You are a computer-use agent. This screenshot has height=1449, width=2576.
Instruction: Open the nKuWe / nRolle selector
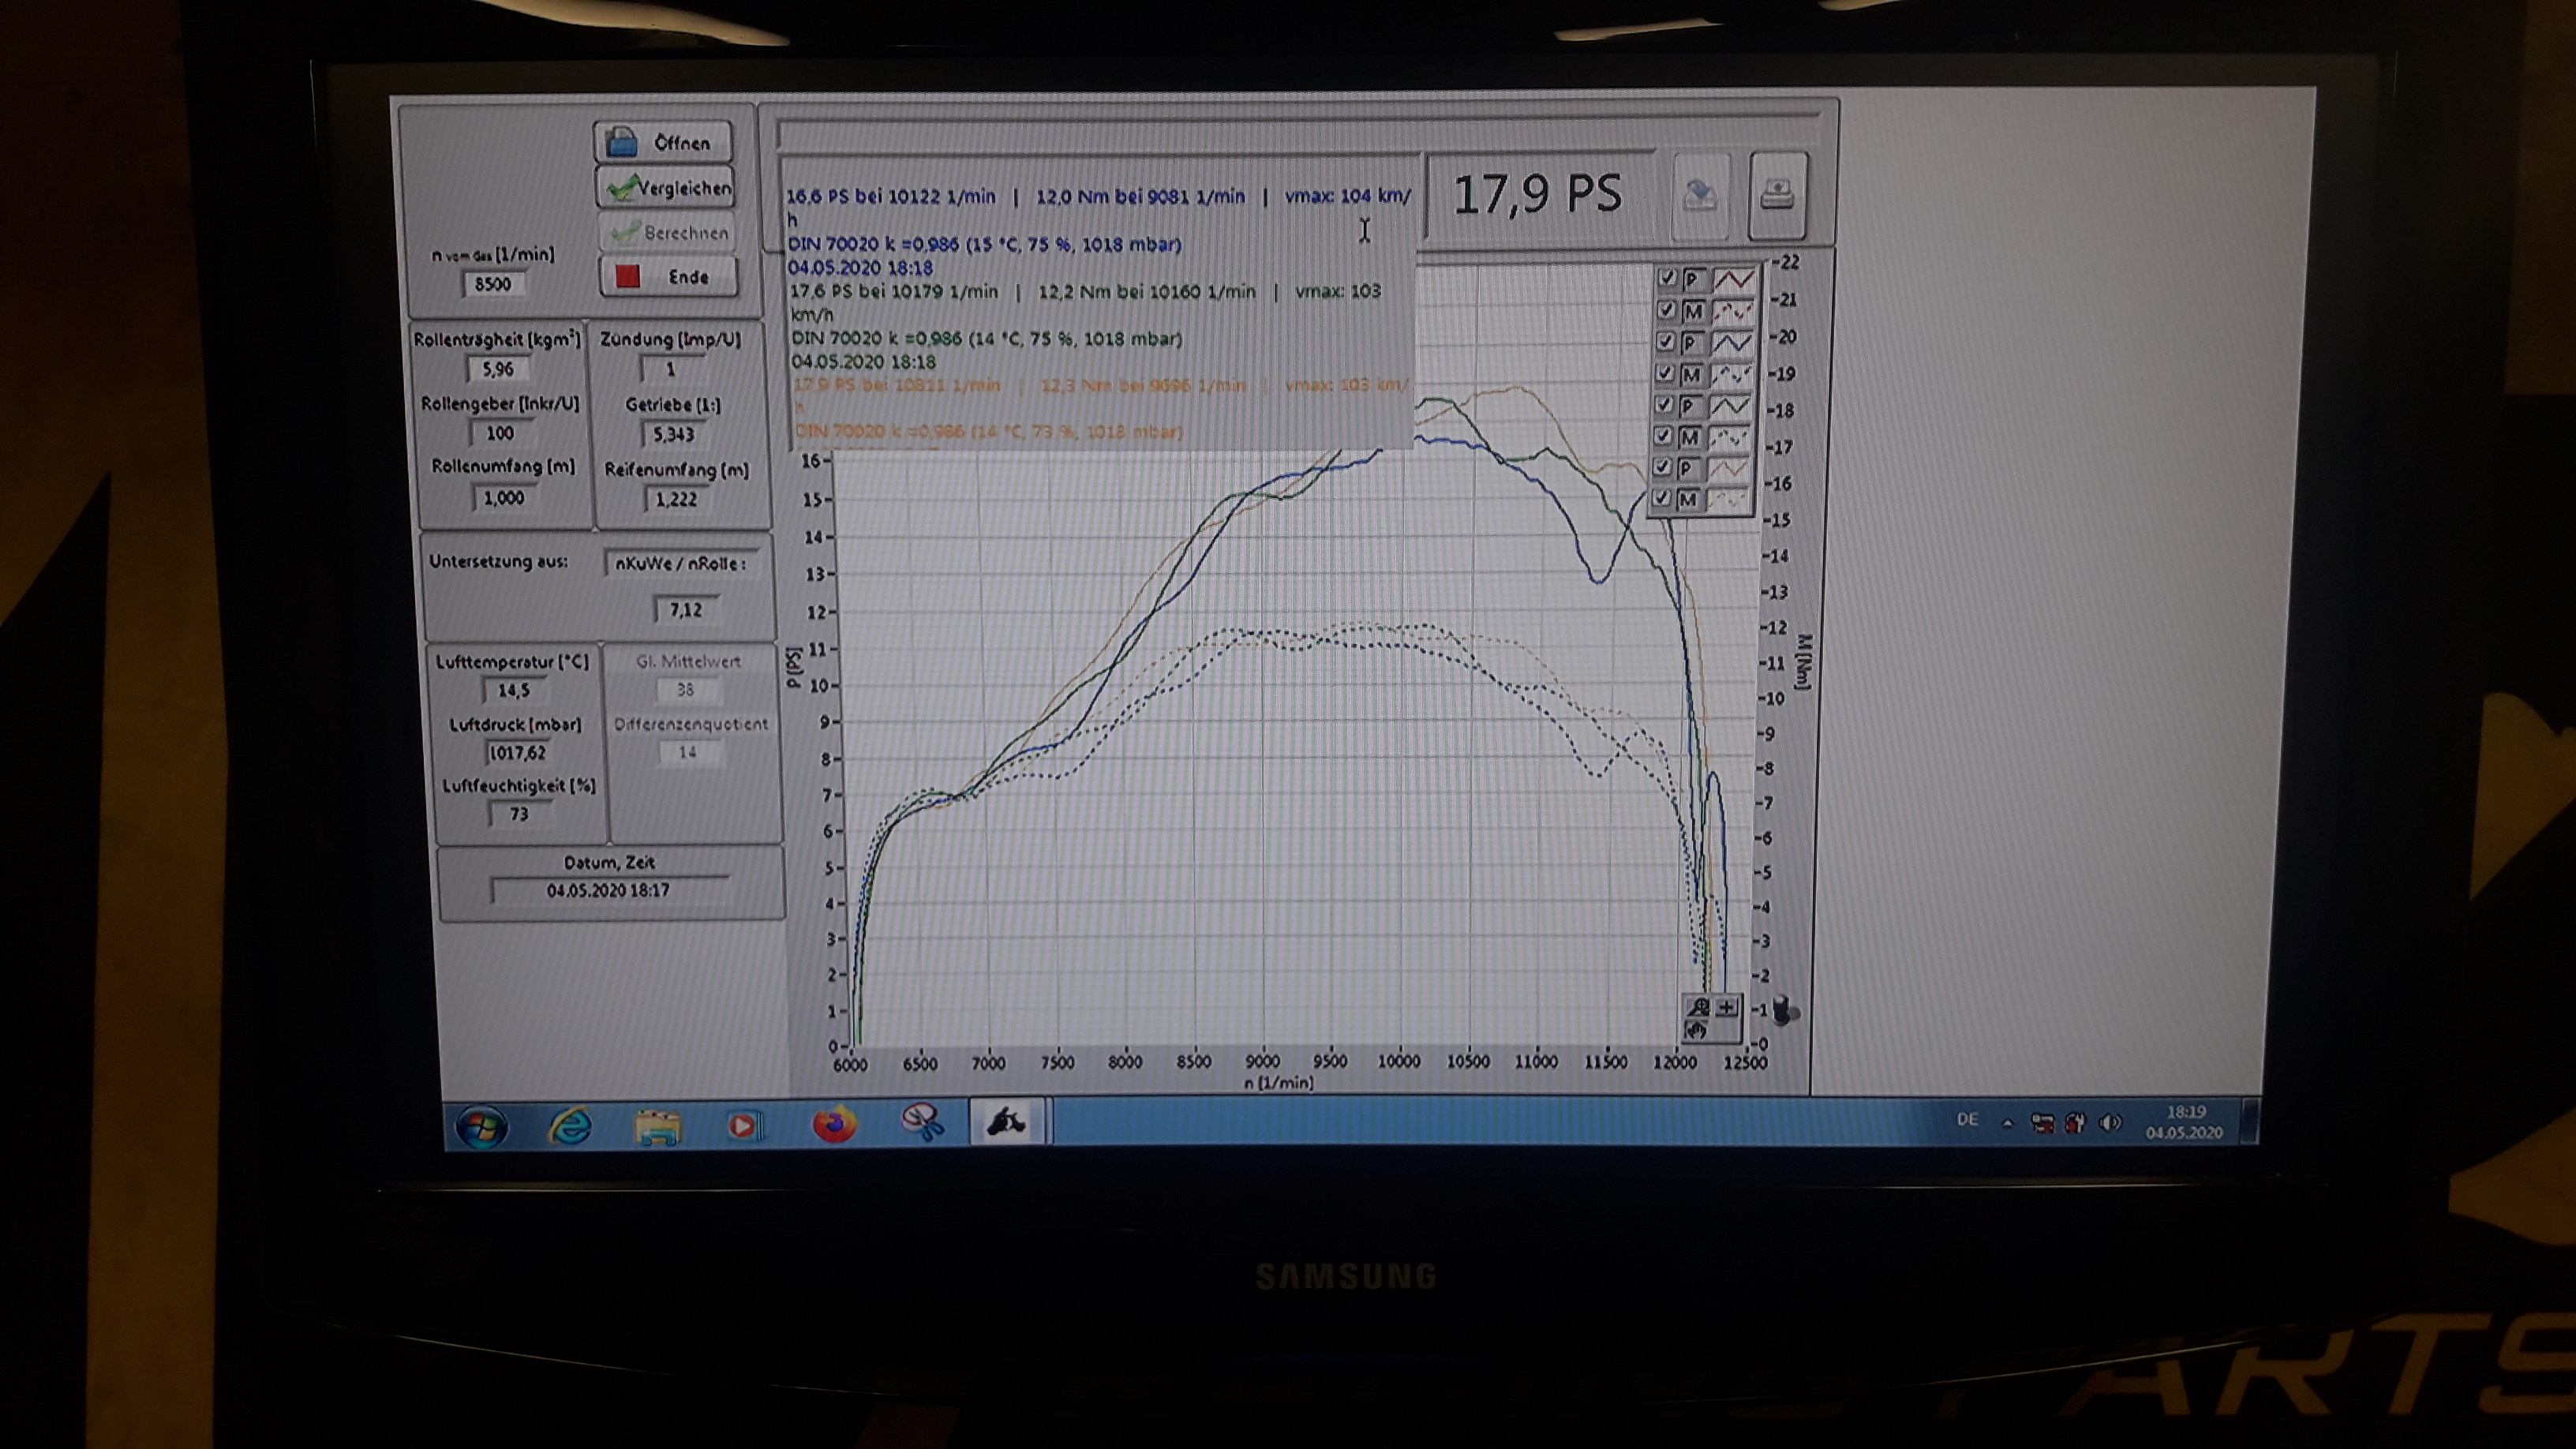[682, 564]
